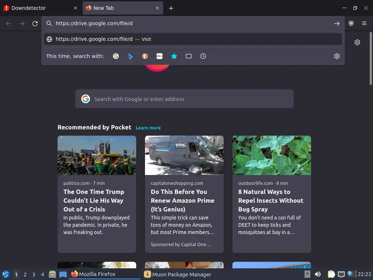Close the Downdetector tab

pos(75,8)
